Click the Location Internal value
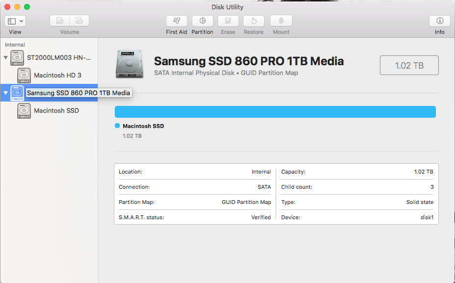The width and height of the screenshot is (455, 283). [x=261, y=172]
